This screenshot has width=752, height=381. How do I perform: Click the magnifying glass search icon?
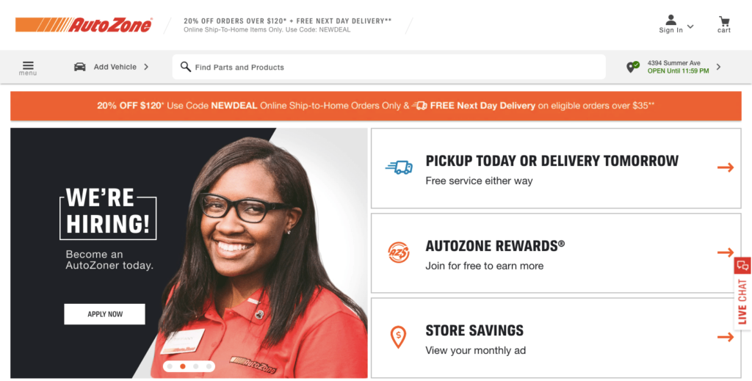[186, 67]
